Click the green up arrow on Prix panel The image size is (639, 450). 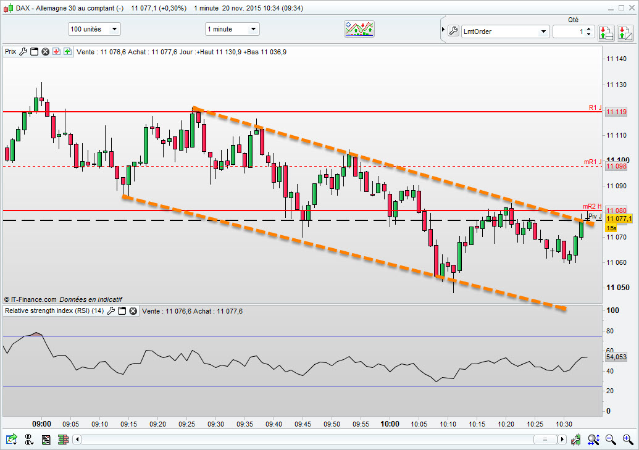[x=68, y=51]
